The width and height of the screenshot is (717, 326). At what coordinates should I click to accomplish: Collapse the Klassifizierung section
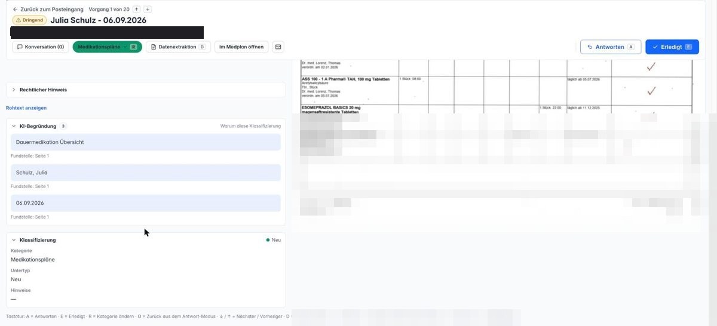33,240
